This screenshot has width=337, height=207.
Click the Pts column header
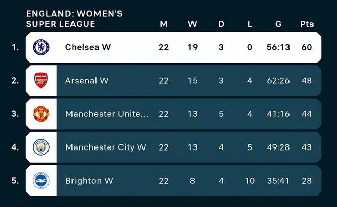pos(307,24)
